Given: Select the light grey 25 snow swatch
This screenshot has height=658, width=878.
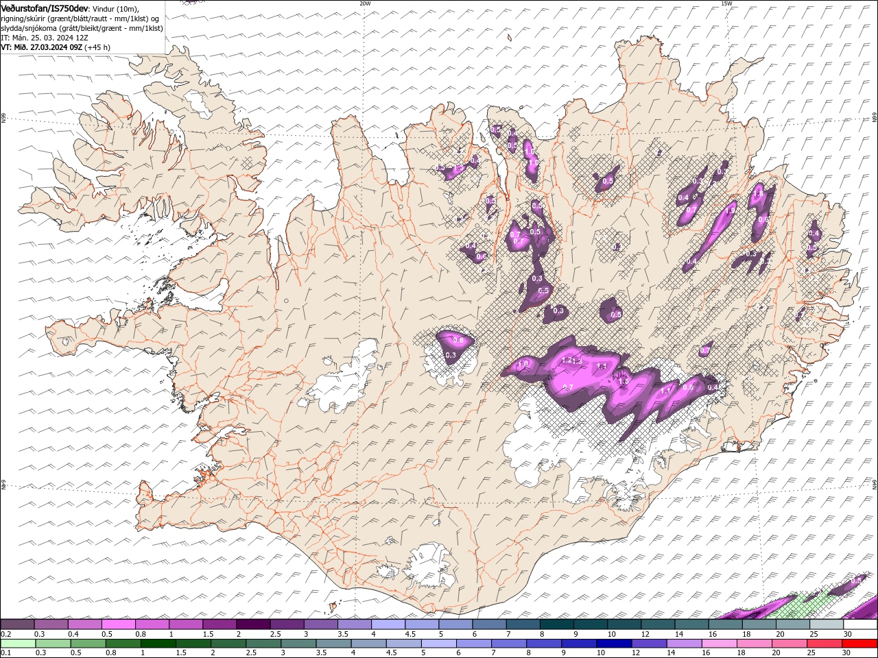Looking at the screenshot, I should coord(827,624).
